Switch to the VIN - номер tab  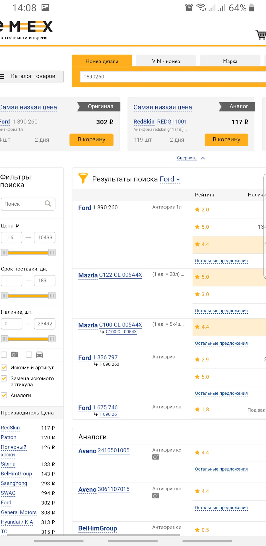[x=166, y=61]
